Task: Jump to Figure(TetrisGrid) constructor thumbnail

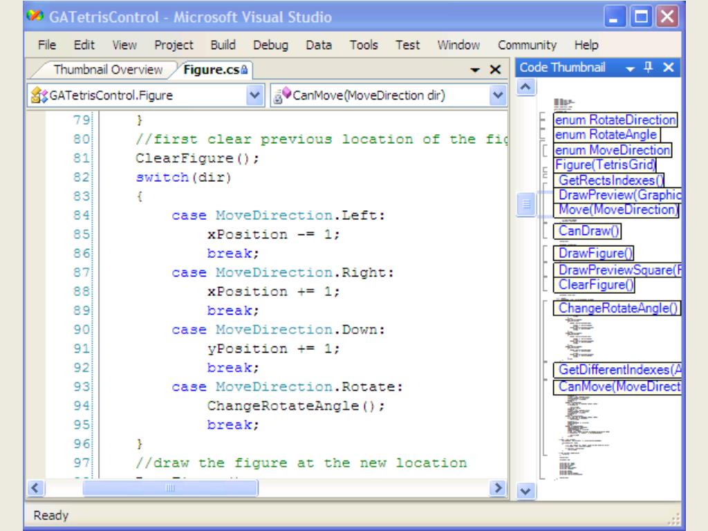Action: (604, 165)
